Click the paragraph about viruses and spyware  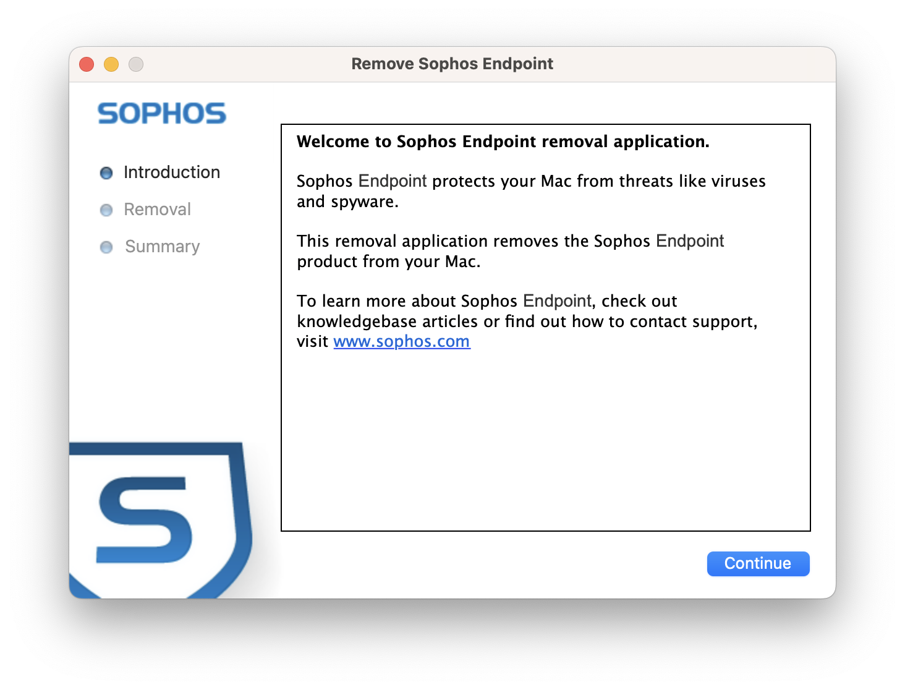pos(530,191)
